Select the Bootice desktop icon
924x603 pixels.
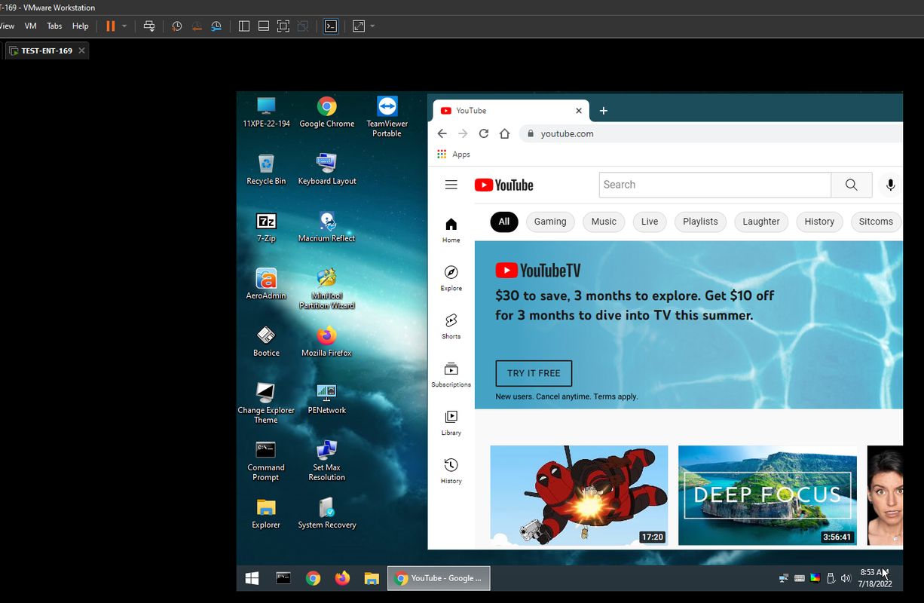click(266, 341)
